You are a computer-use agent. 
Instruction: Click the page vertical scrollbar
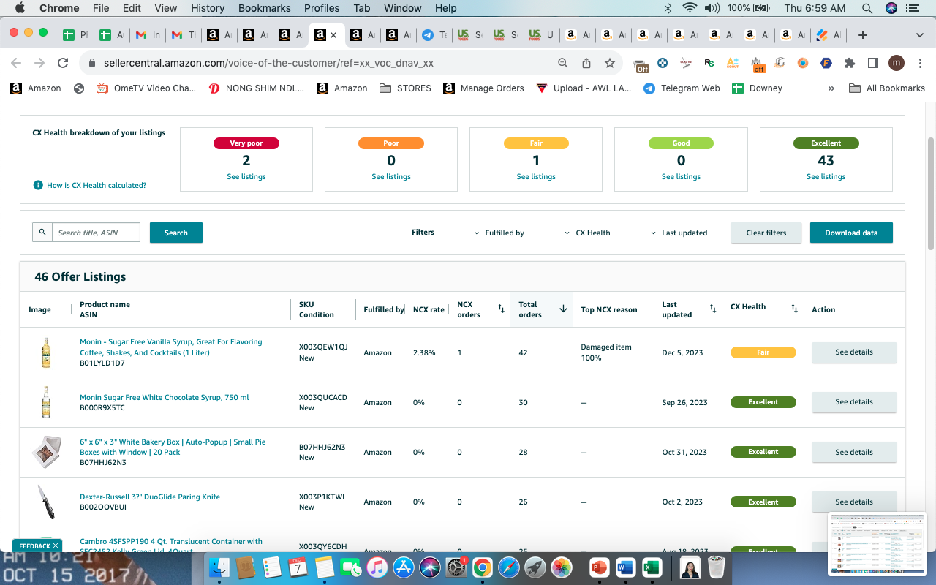click(x=930, y=194)
